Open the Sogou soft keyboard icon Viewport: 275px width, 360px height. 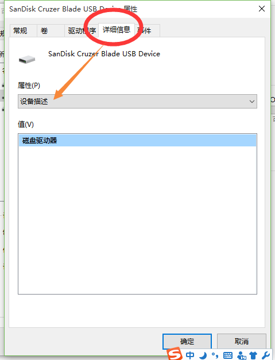(x=228, y=355)
